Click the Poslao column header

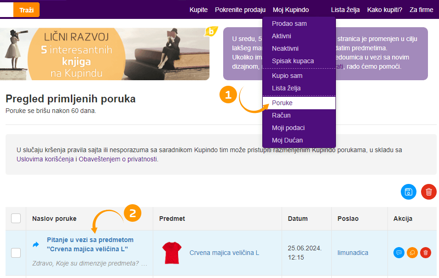point(348,219)
